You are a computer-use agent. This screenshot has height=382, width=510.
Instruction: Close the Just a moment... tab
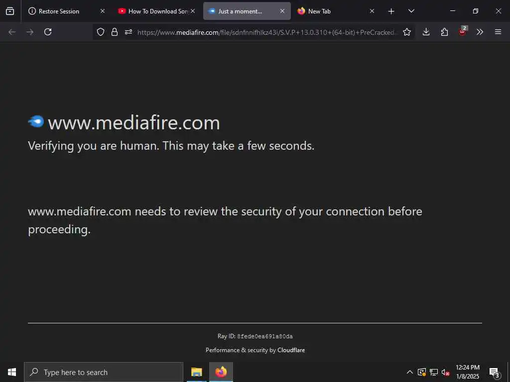click(x=282, y=11)
